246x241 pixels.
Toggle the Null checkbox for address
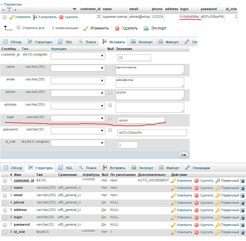coord(110,105)
